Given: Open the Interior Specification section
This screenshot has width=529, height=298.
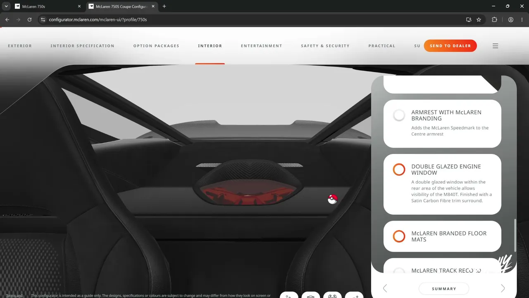Looking at the screenshot, I should tap(82, 46).
